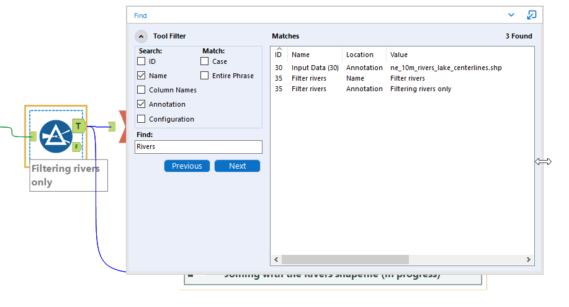Enable Entire Phrase matching
This screenshot has height=307, width=569.
pos(205,76)
